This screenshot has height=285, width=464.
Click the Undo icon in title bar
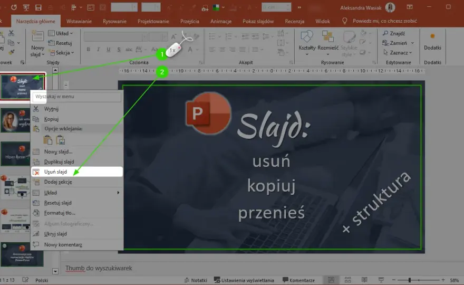pos(14,7)
